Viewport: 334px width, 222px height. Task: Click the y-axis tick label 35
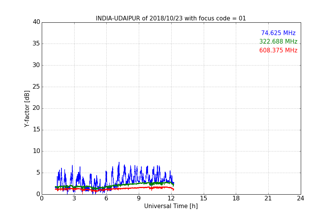[36, 44]
